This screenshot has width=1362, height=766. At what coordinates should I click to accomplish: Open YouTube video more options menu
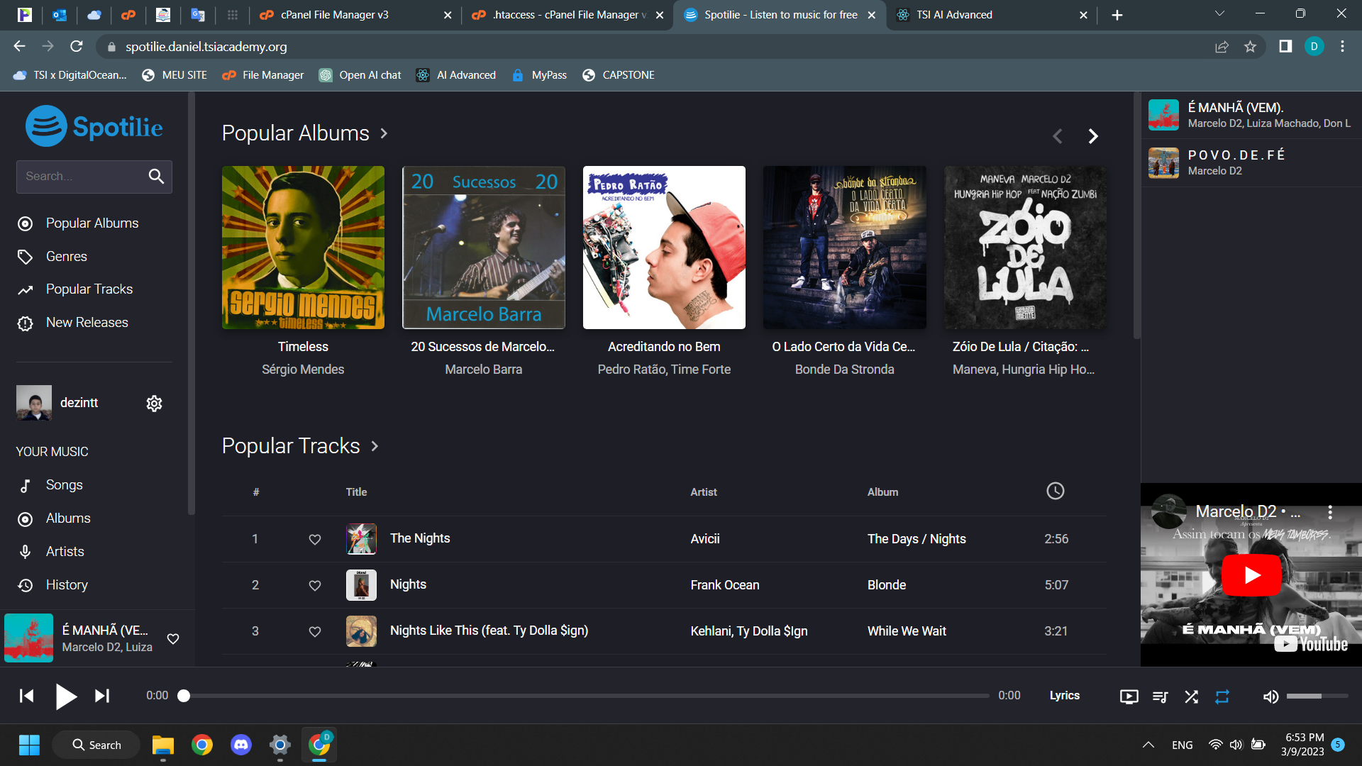[x=1330, y=512]
